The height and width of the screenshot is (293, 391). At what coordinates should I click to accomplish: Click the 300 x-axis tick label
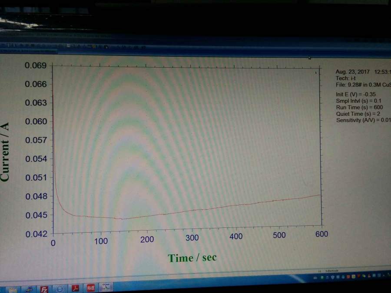[x=192, y=238]
